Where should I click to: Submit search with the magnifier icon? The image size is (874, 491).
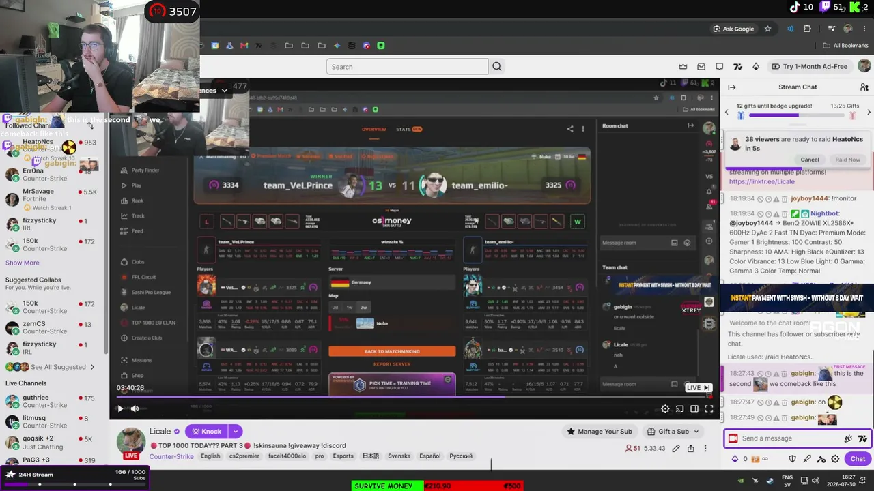click(497, 66)
